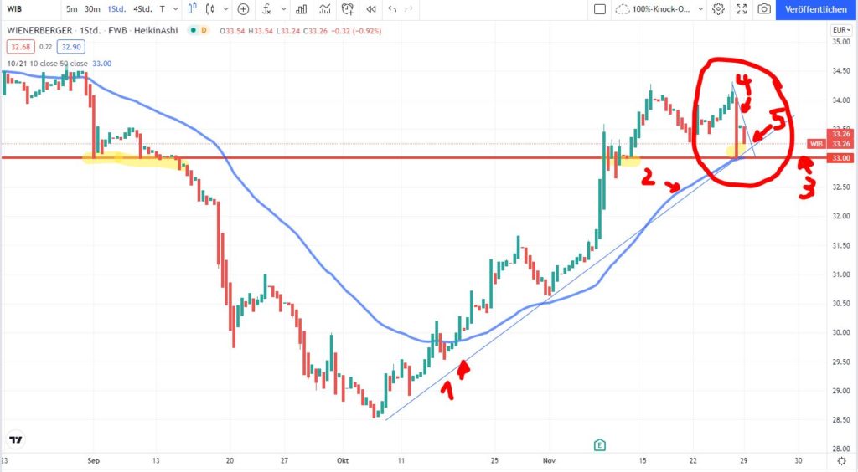The width and height of the screenshot is (858, 472).
Task: Take a snapshot with the camera icon
Action: point(764,9)
